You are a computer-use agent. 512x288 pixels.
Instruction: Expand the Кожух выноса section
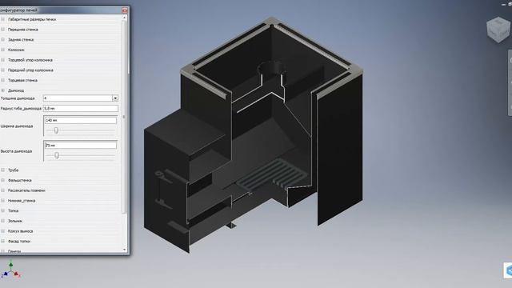tap(3, 231)
